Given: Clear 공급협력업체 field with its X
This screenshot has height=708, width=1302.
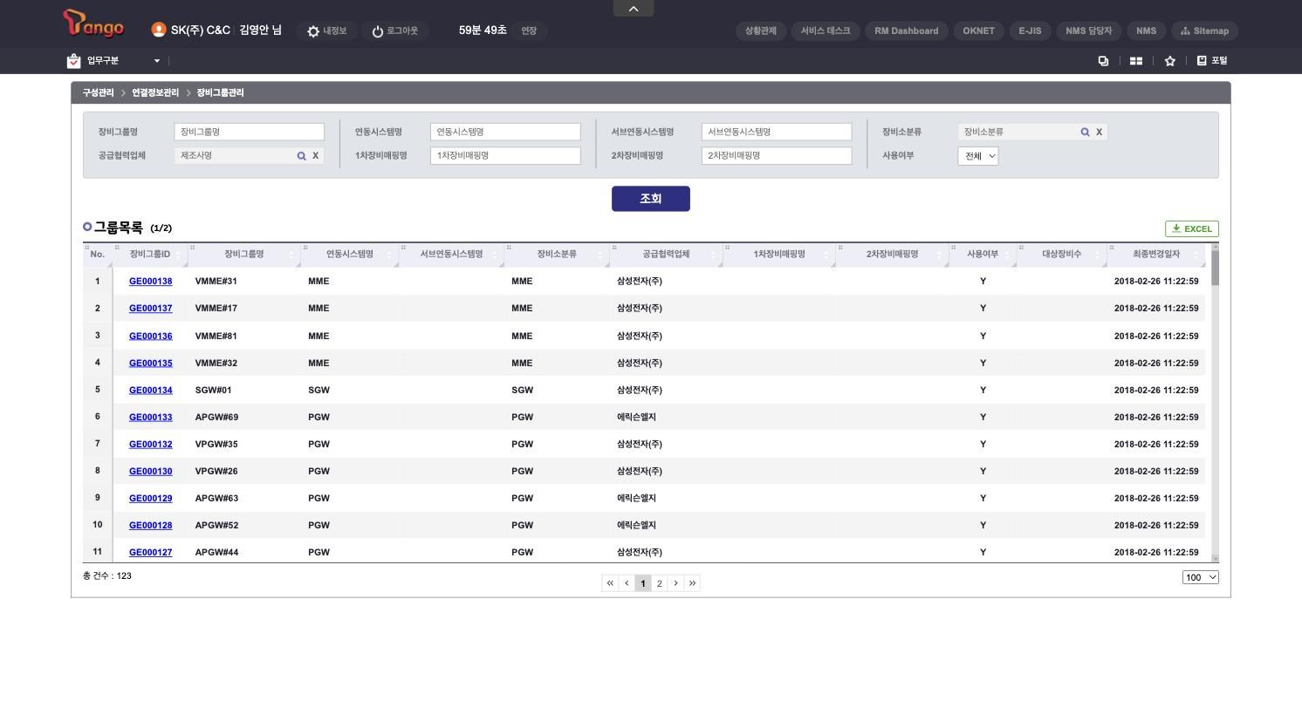Looking at the screenshot, I should [316, 156].
